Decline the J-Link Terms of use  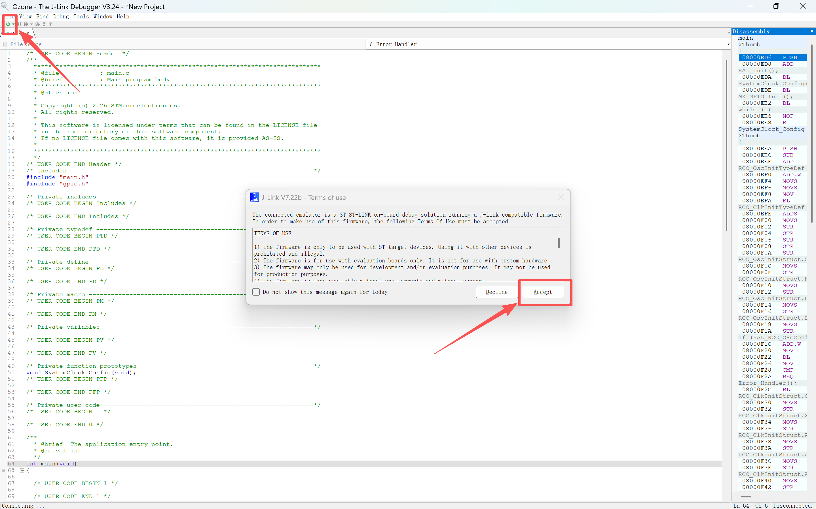pos(496,292)
